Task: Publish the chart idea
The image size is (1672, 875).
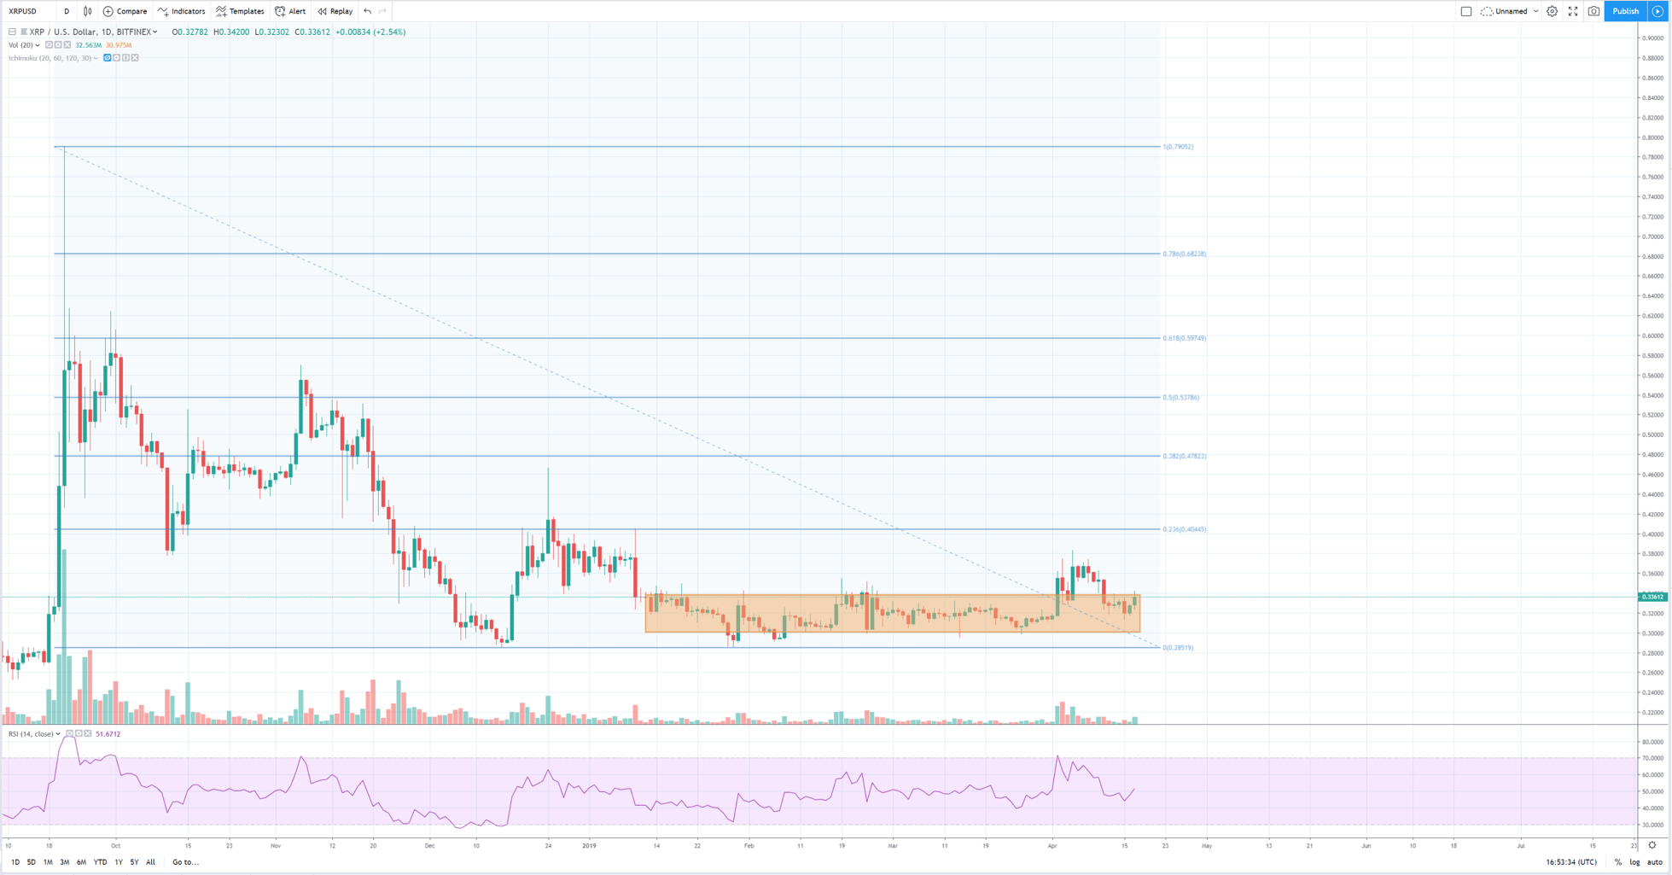Action: click(1625, 11)
